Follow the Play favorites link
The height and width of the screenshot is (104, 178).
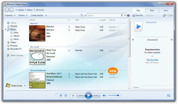[x=152, y=60]
